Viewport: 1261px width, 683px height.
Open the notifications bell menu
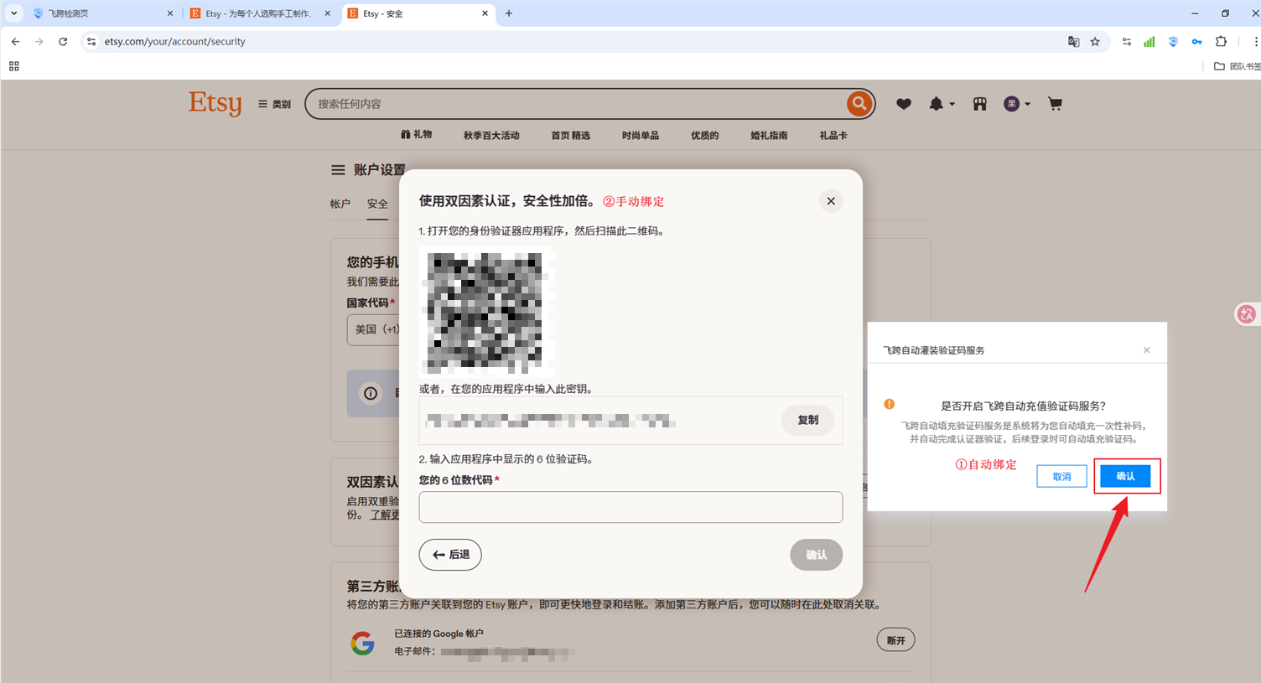(942, 104)
